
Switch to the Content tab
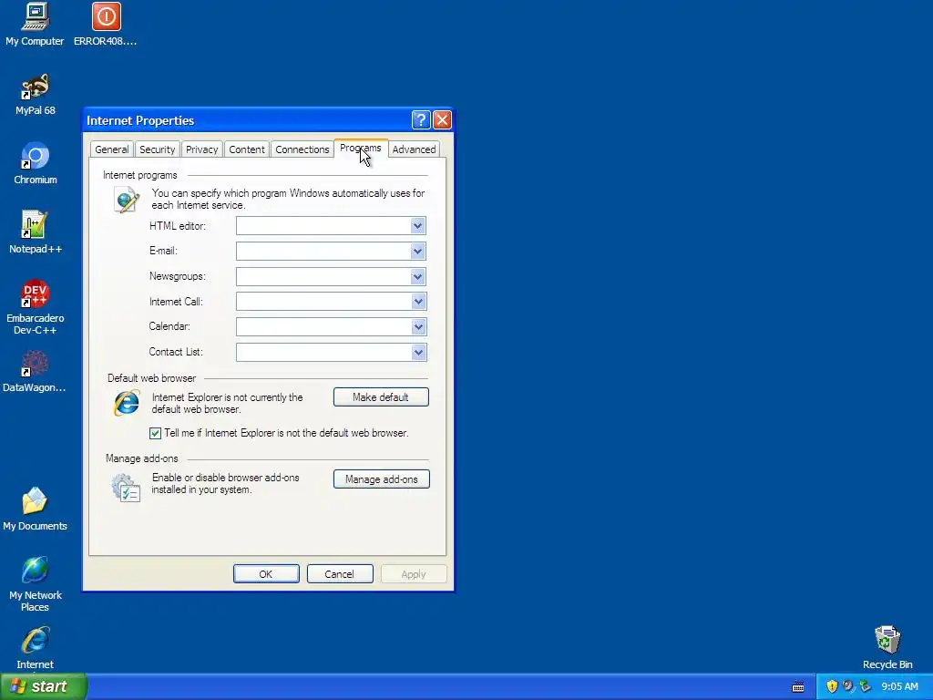tap(246, 149)
